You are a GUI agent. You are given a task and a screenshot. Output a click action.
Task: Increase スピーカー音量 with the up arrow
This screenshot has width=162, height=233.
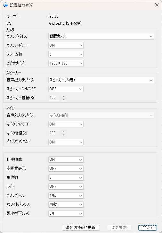pos(64,96)
